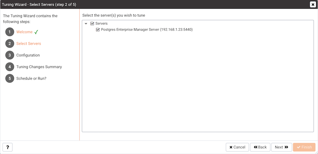This screenshot has width=318, height=154.
Task: Go back to the previous wizard step
Action: (260, 147)
